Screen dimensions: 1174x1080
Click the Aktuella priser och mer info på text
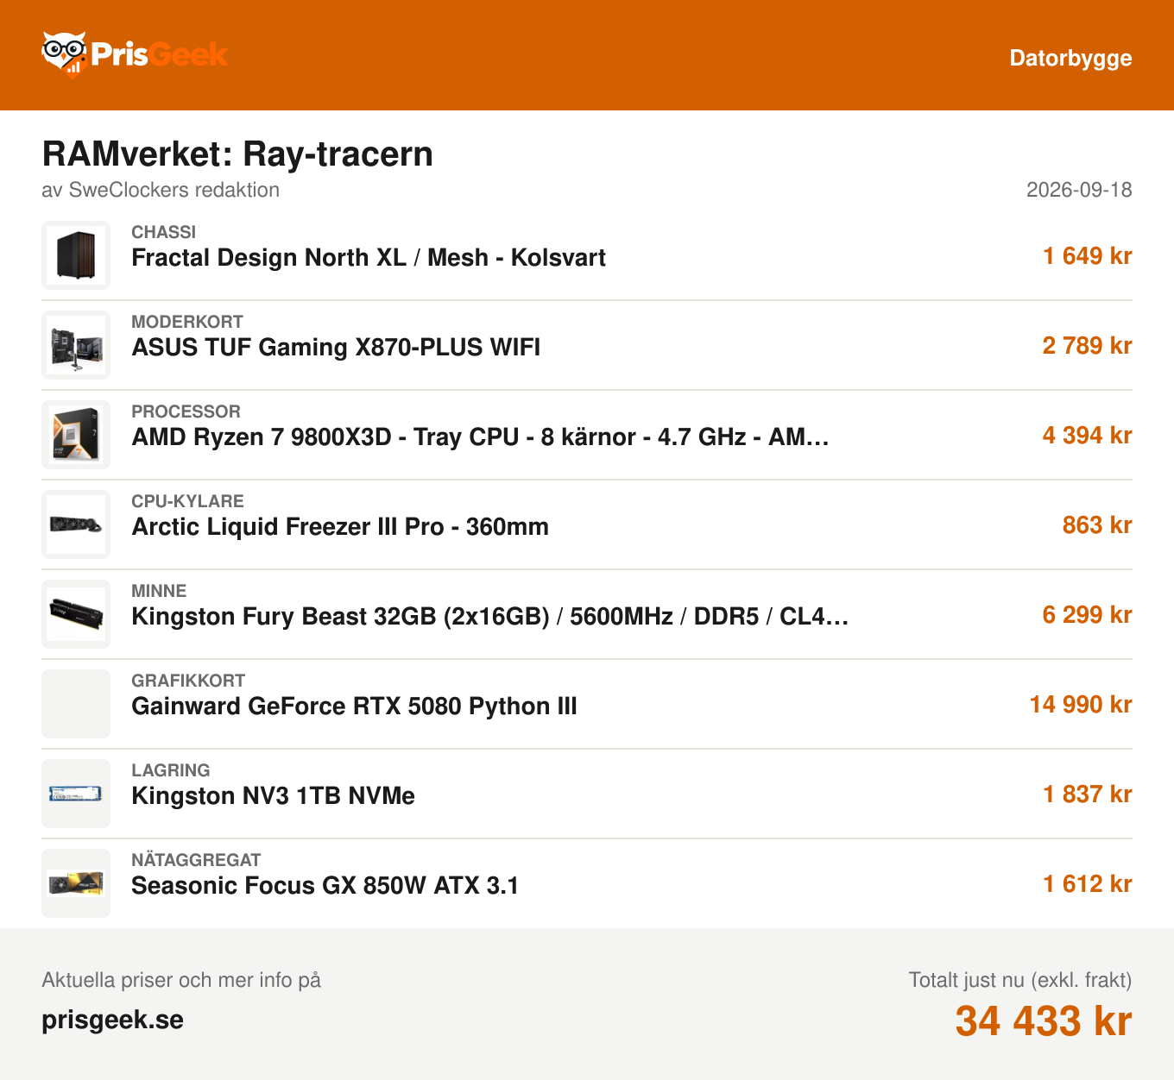pos(181,980)
